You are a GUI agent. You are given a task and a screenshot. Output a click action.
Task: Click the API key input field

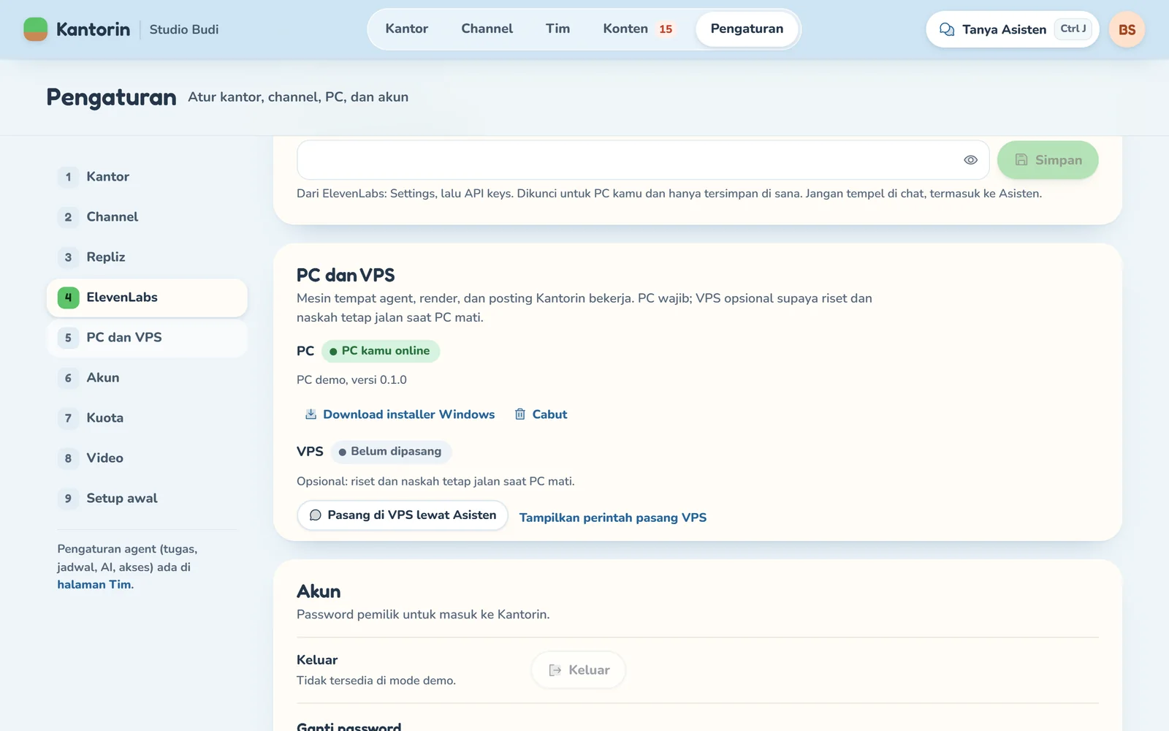[643, 160]
